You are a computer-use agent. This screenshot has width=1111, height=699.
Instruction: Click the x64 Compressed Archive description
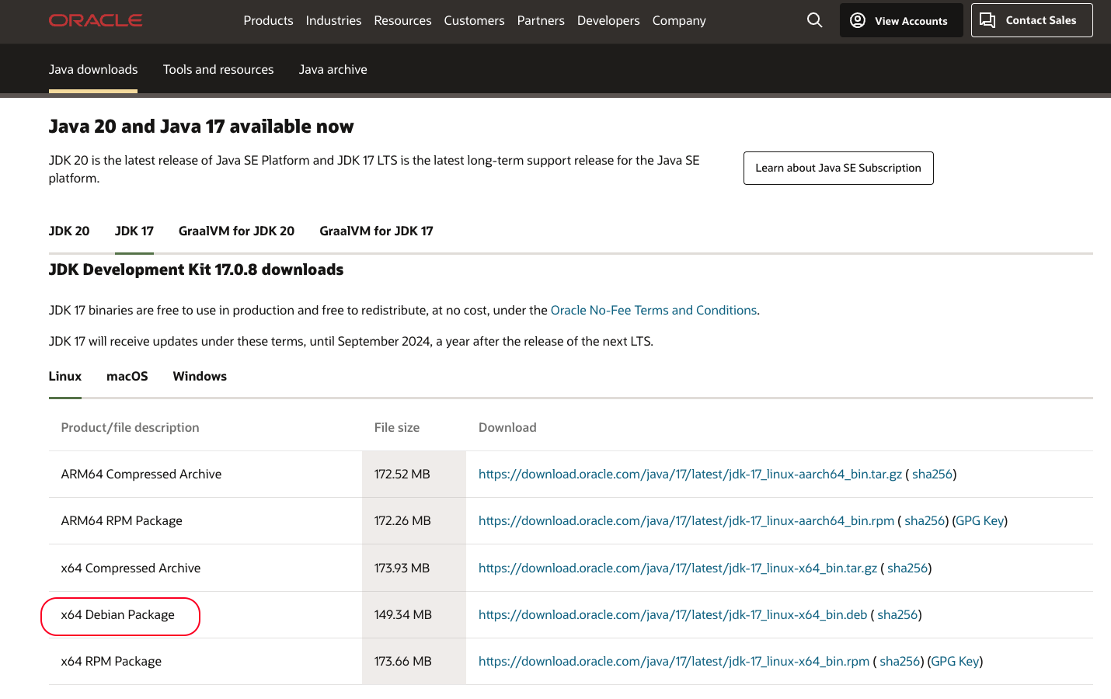coord(131,568)
